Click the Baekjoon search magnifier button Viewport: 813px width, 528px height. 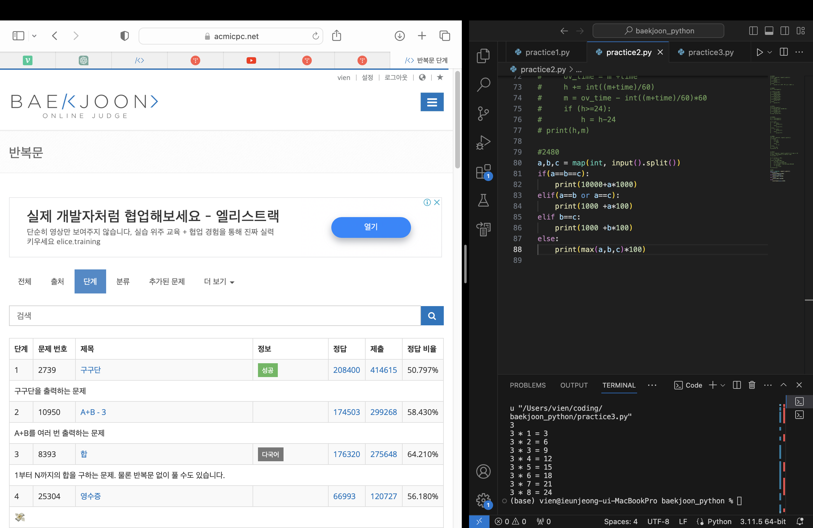[432, 316]
